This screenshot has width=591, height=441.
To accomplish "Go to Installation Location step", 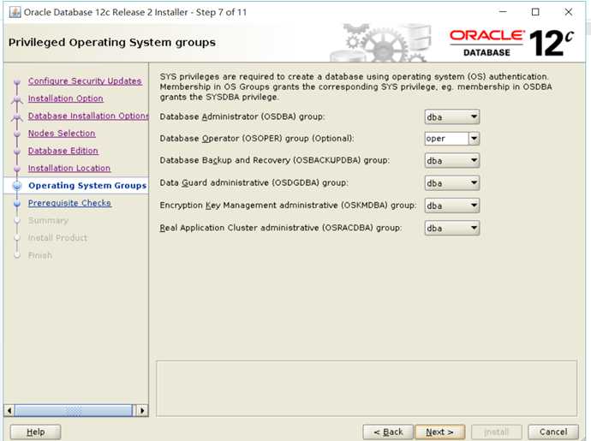I will pos(69,168).
